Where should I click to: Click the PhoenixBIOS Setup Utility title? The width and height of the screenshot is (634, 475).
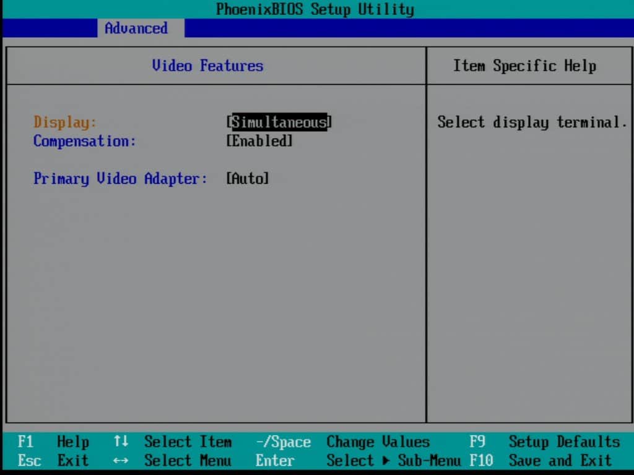click(315, 9)
